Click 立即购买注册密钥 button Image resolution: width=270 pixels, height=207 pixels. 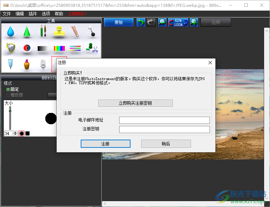pos(135,103)
